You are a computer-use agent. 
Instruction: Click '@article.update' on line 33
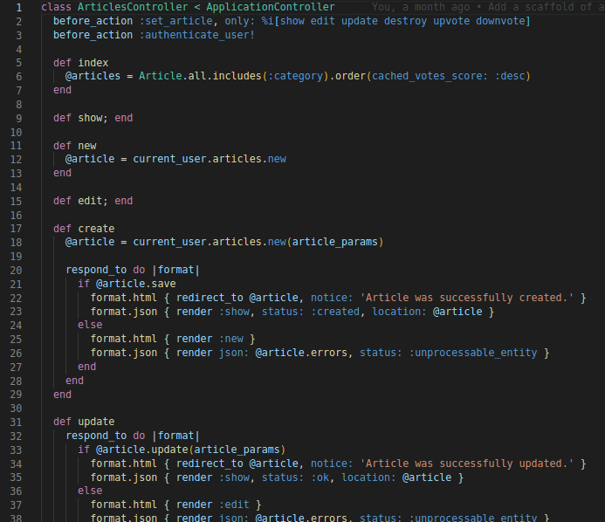point(141,450)
